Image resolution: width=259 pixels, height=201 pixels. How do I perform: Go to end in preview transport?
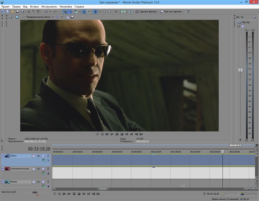click(x=131, y=134)
